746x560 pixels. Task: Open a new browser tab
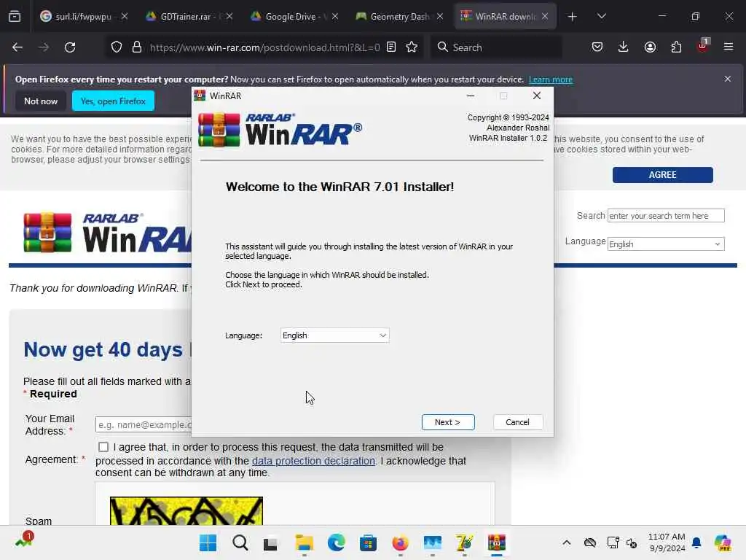tap(573, 17)
